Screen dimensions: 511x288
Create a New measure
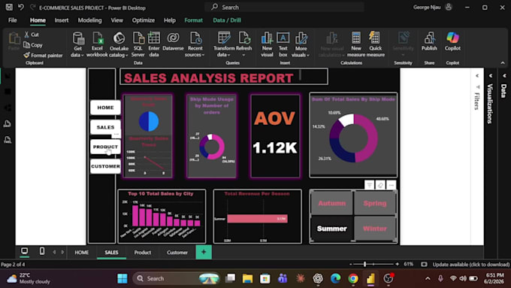pos(356,45)
